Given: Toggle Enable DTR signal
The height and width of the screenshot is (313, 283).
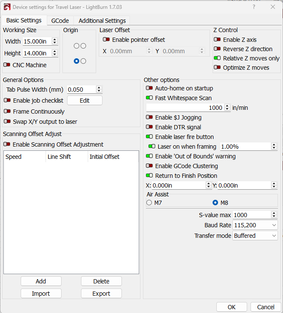Looking at the screenshot, I should [149, 127].
